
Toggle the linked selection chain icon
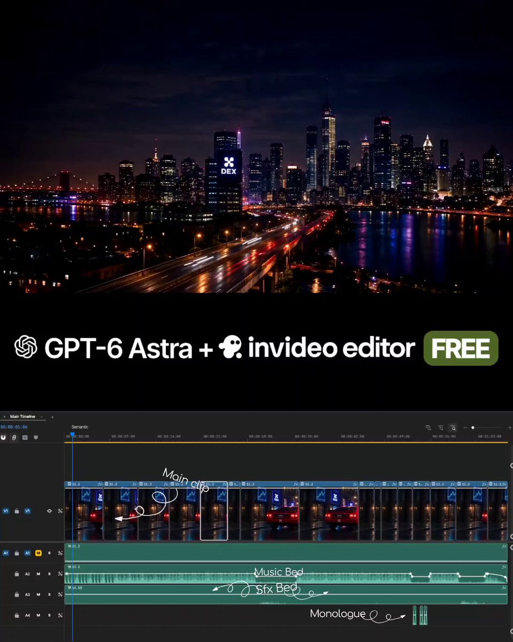coord(14,437)
